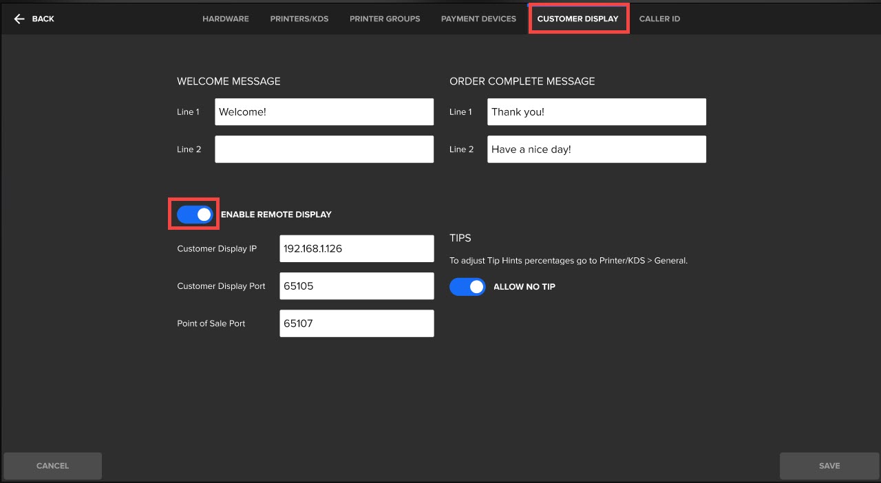Click the Point of Sale Port field
The height and width of the screenshot is (483, 881).
coord(357,323)
